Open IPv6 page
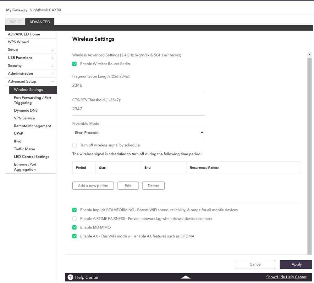 click(18, 141)
